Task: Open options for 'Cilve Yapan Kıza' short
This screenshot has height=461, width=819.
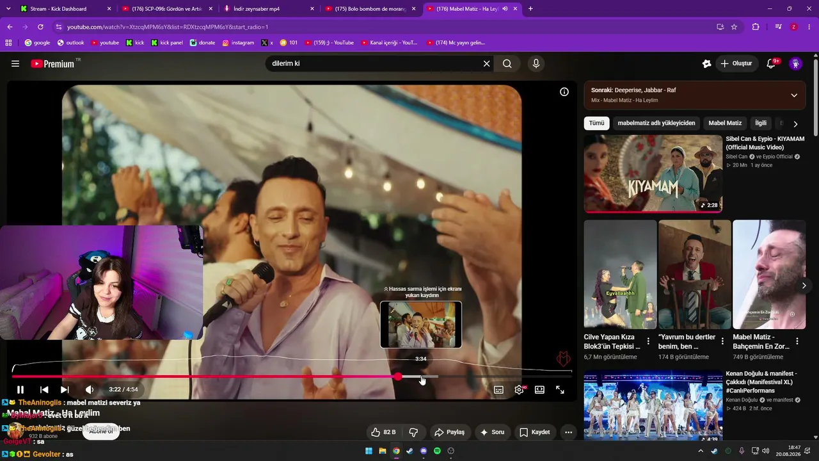Action: click(648, 341)
